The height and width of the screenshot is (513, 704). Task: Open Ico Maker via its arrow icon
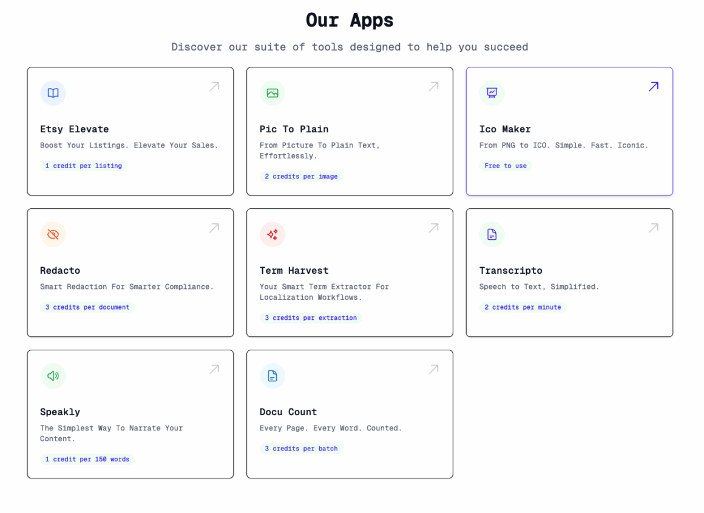pos(654,86)
